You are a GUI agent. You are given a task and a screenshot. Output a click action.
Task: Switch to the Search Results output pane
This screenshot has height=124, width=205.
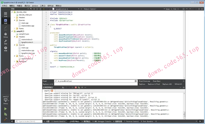(x=59, y=121)
